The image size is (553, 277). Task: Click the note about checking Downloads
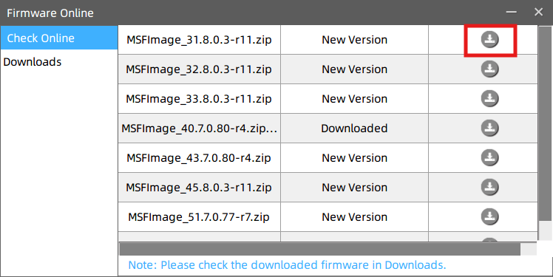pyautogui.click(x=287, y=265)
